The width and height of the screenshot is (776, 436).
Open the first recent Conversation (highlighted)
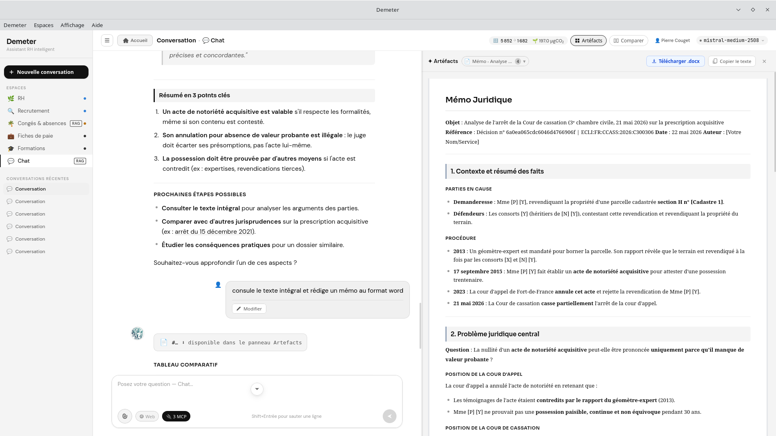tap(46, 189)
